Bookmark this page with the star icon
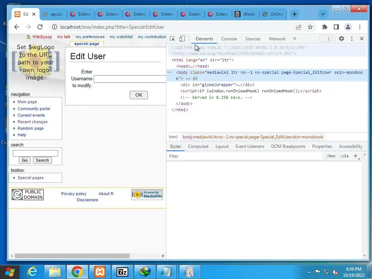This screenshot has width=372, height=279. click(x=310, y=27)
